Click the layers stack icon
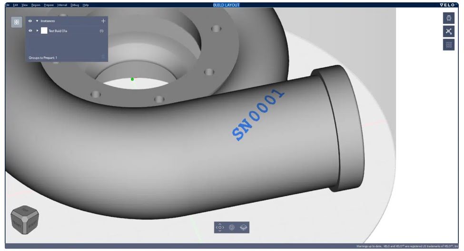 click(x=243, y=227)
